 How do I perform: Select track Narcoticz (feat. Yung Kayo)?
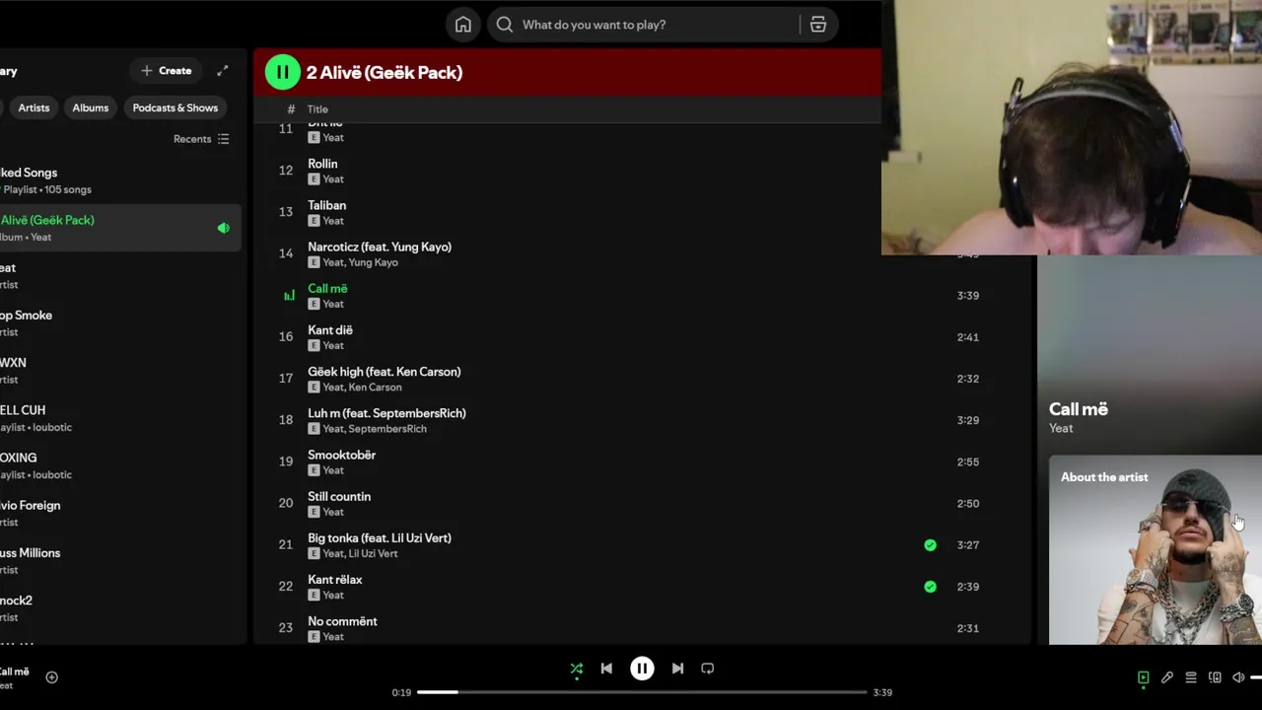tap(380, 247)
